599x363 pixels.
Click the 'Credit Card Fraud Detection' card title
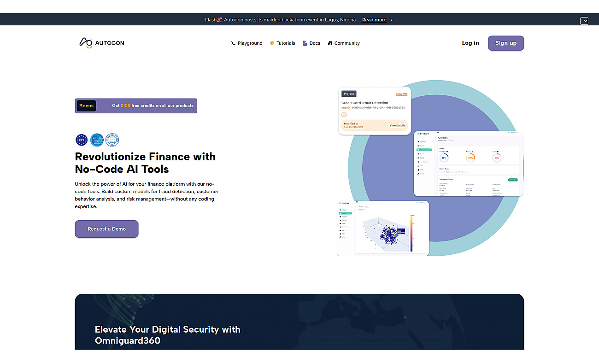[x=365, y=103]
